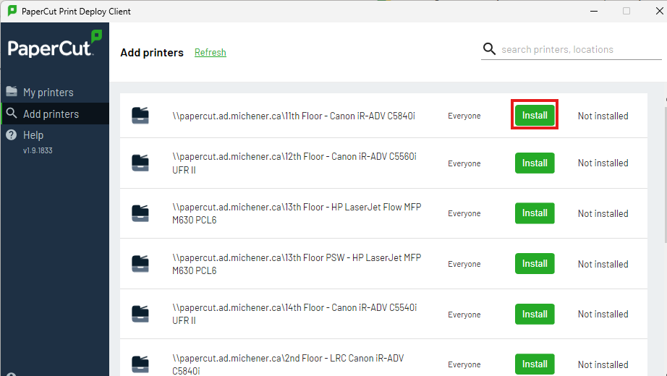The image size is (667, 376).
Task: Click the printer icon for 13th Floor HP LaserJet Flow
Action: 140,213
